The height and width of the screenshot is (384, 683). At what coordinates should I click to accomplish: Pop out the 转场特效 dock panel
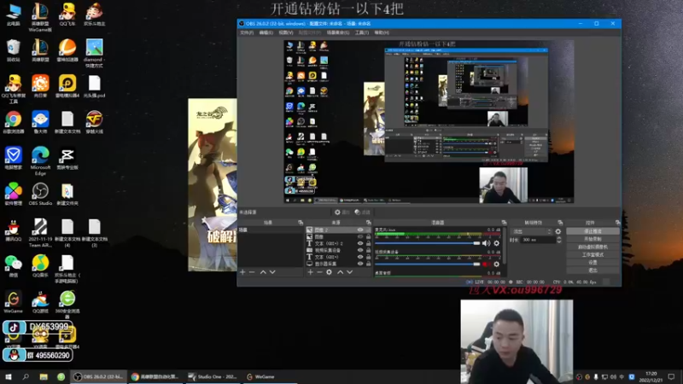(560, 223)
